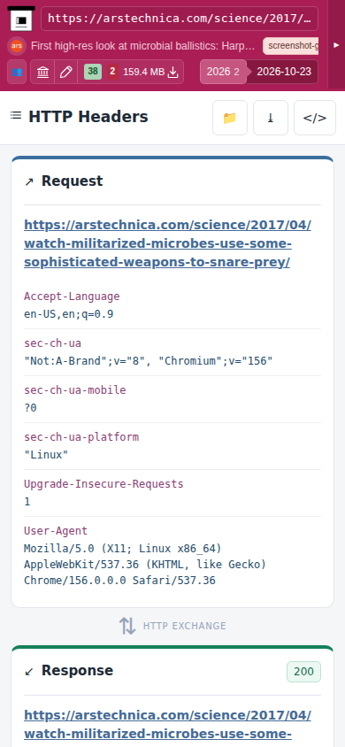Expand the side panel with right arrow
Screen dimensions: 345x747
[336, 45]
